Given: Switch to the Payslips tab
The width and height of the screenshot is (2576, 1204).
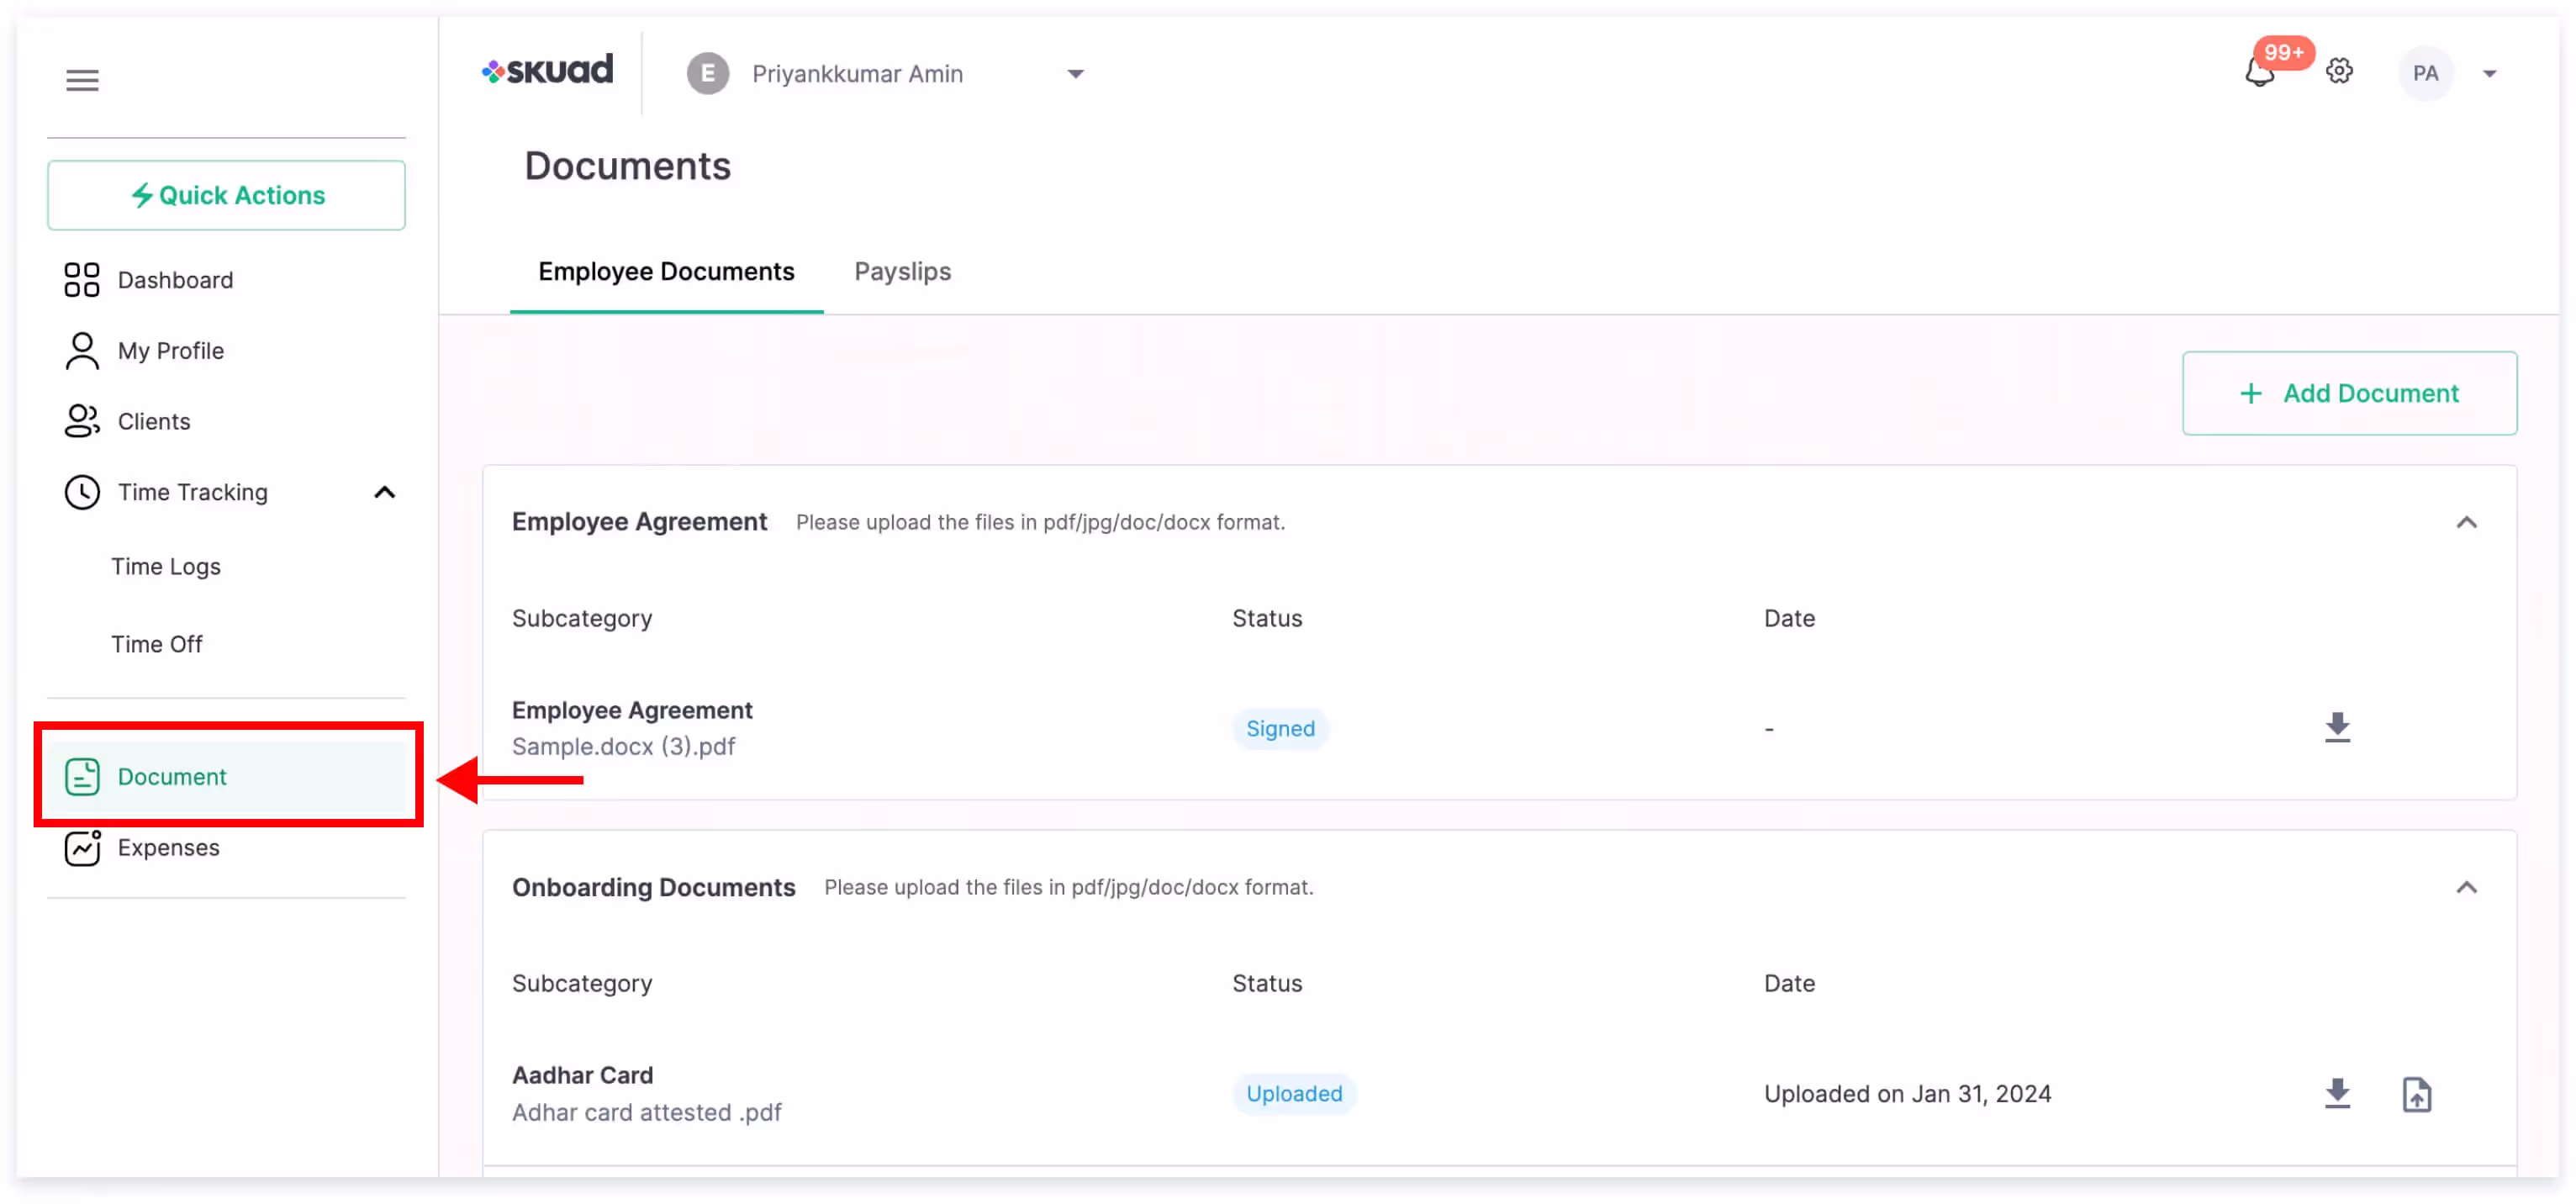Looking at the screenshot, I should click(902, 272).
